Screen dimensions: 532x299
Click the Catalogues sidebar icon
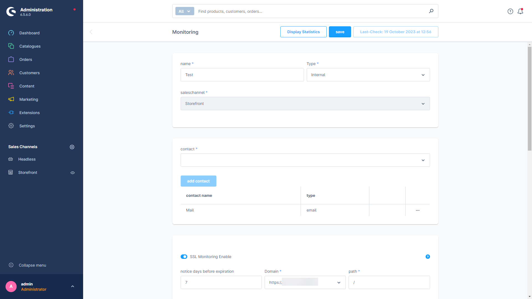pyautogui.click(x=11, y=46)
